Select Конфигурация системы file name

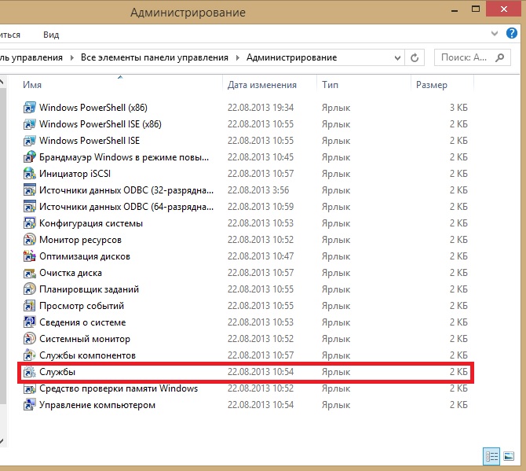(x=91, y=223)
